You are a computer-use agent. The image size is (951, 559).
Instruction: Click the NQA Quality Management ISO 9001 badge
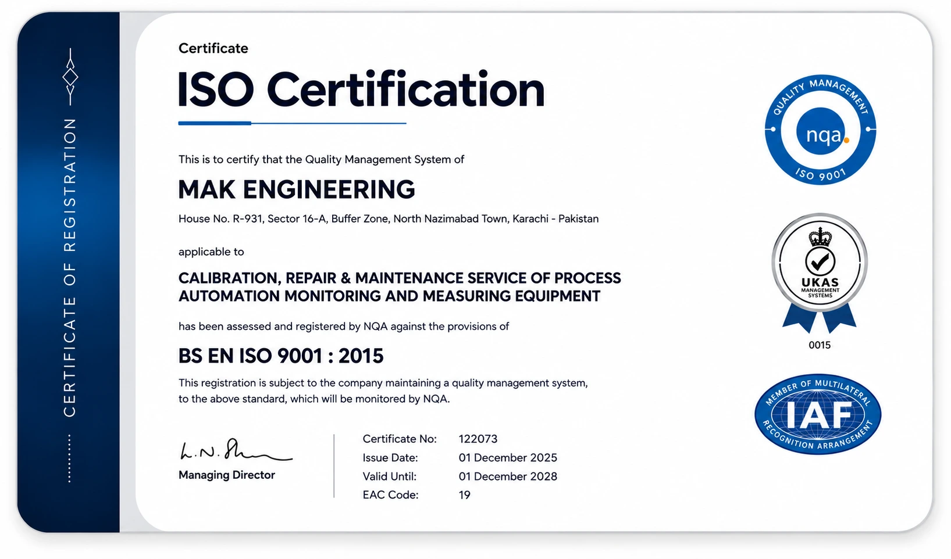(820, 130)
